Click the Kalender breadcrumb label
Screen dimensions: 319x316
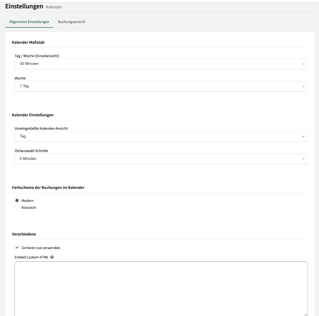[x=54, y=7]
